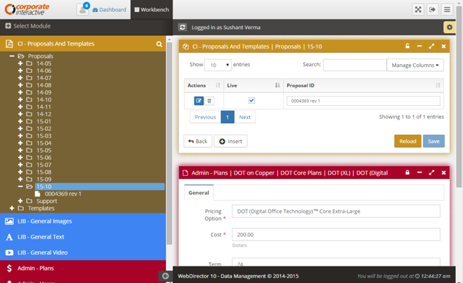The height and width of the screenshot is (283, 463).
Task: Open the user profile notifications icon
Action: pos(83,9)
